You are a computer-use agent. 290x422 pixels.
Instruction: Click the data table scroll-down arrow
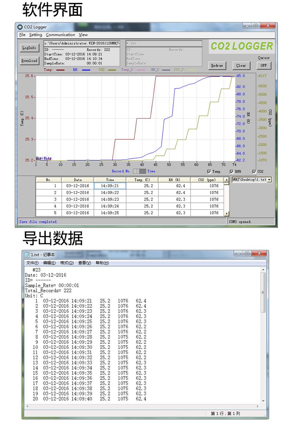(226, 214)
